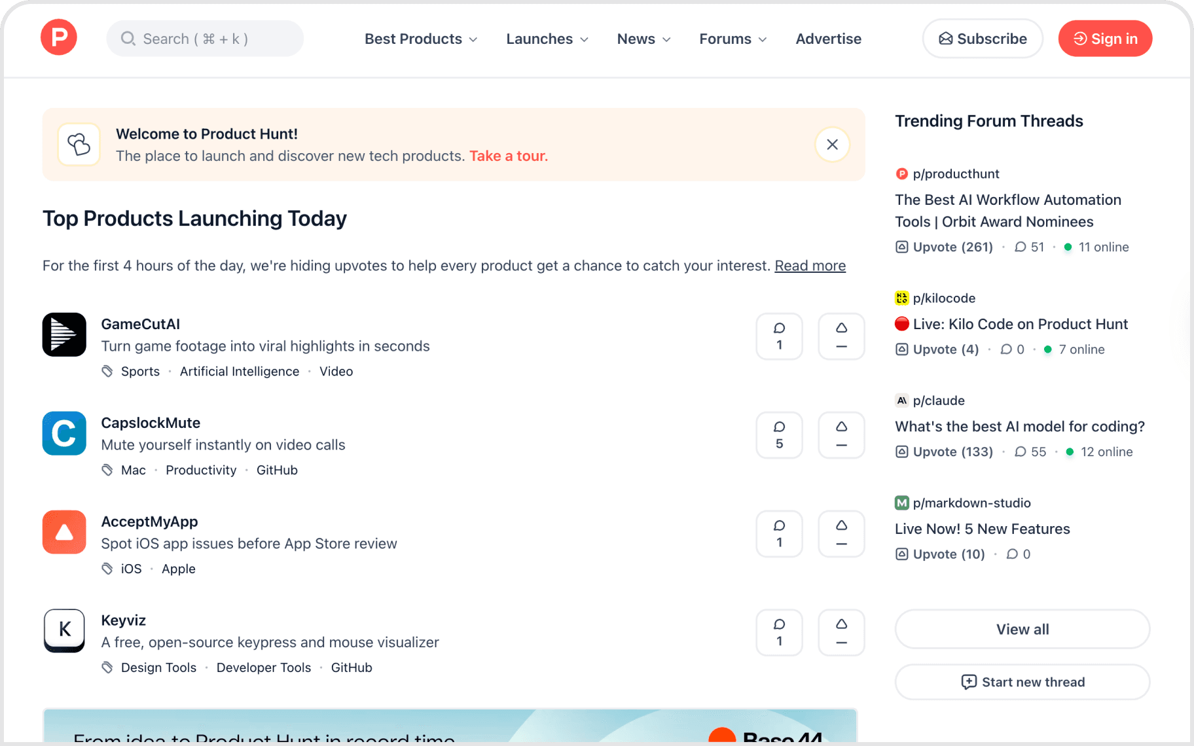Open the p/claude forum
This screenshot has width=1194, height=746.
click(x=939, y=400)
